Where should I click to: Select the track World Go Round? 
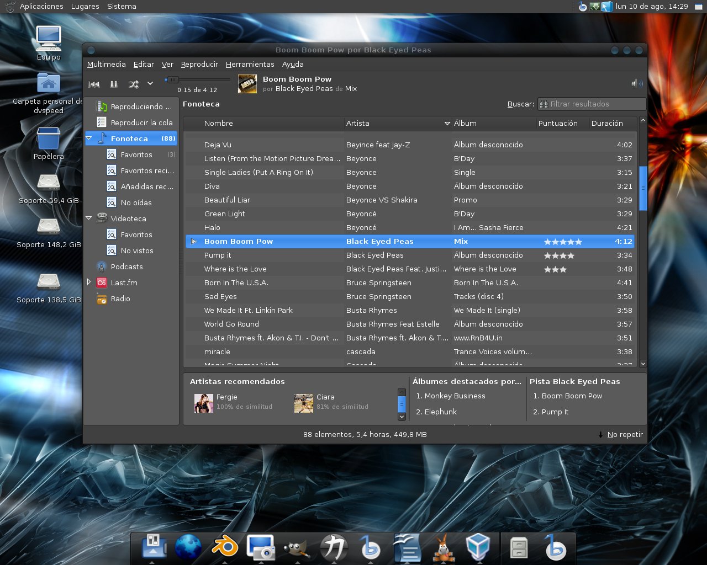(410, 324)
